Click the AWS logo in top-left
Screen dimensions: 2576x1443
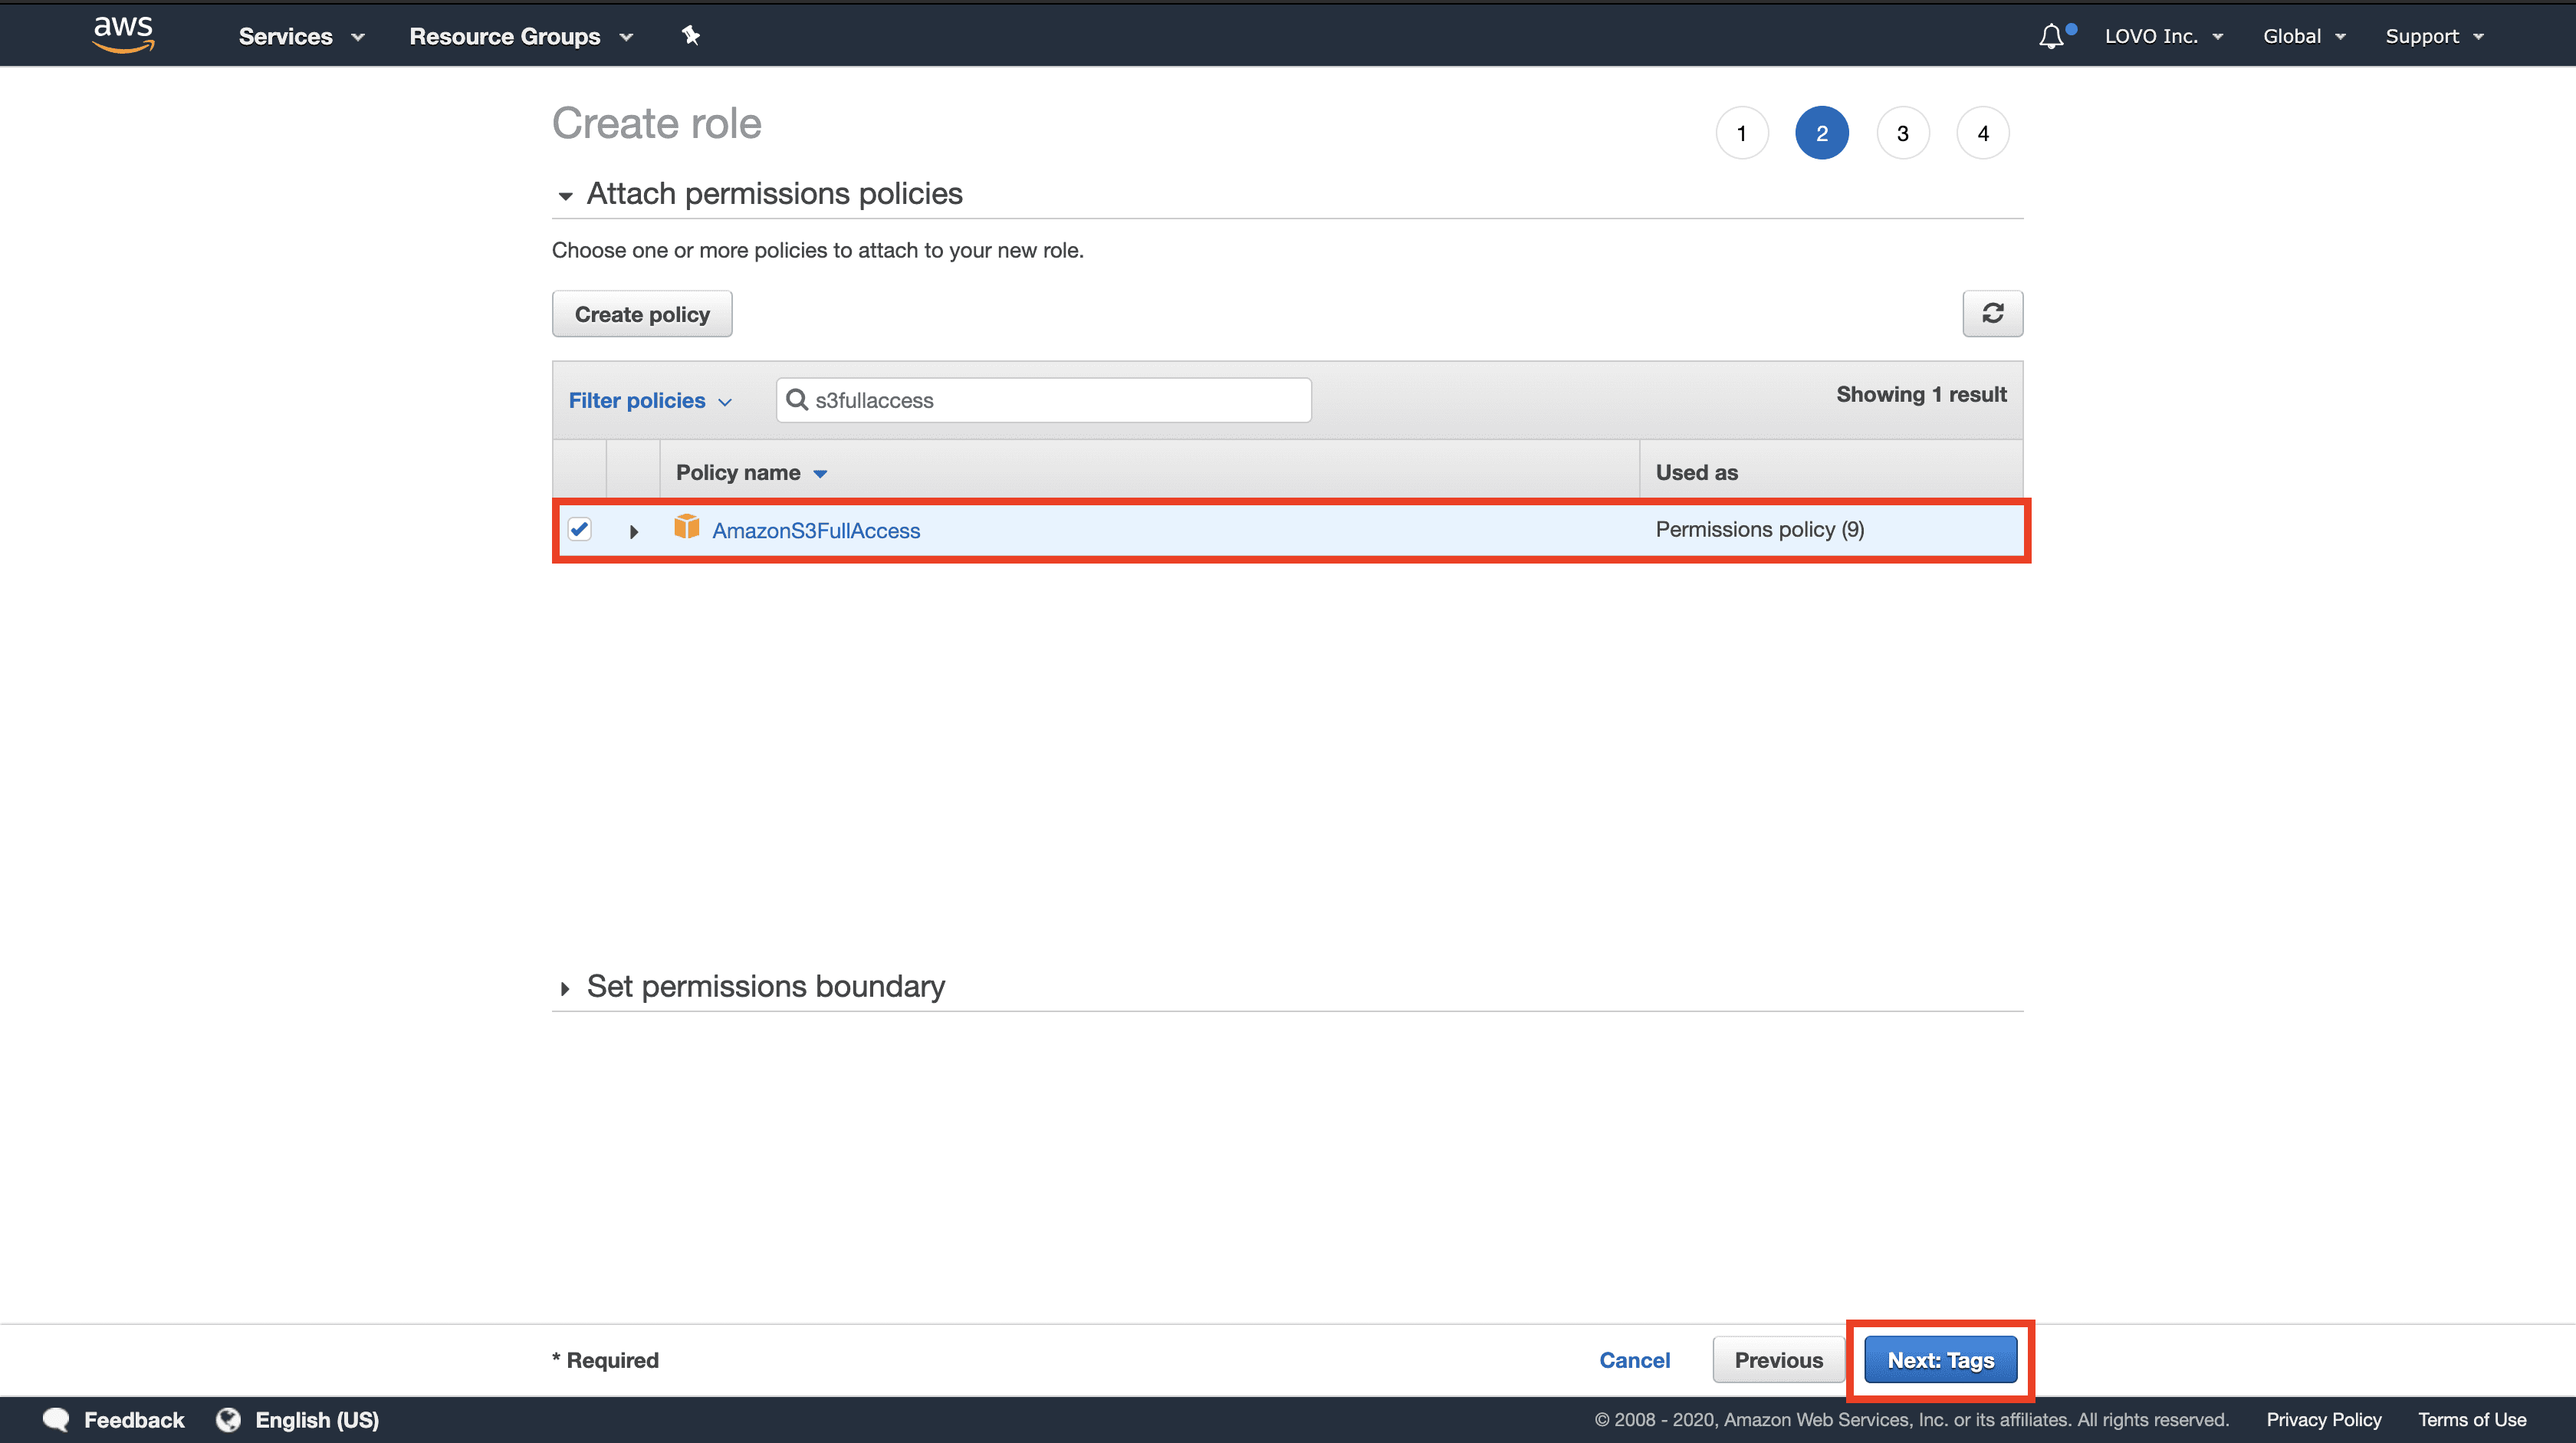[x=122, y=34]
